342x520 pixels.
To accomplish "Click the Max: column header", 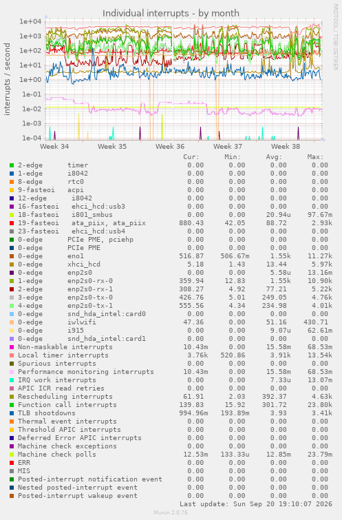I will (x=315, y=157).
